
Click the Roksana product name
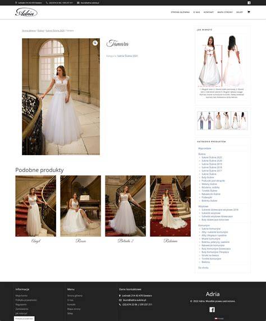(x=171, y=241)
